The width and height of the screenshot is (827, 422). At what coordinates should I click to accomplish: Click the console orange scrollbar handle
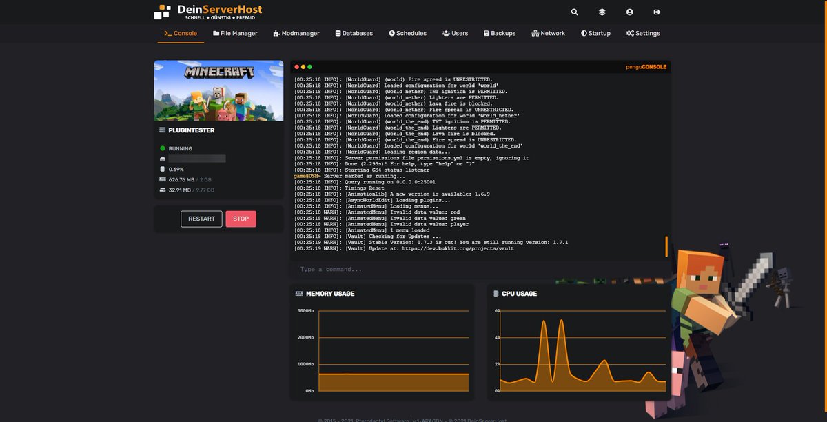[x=666, y=245]
